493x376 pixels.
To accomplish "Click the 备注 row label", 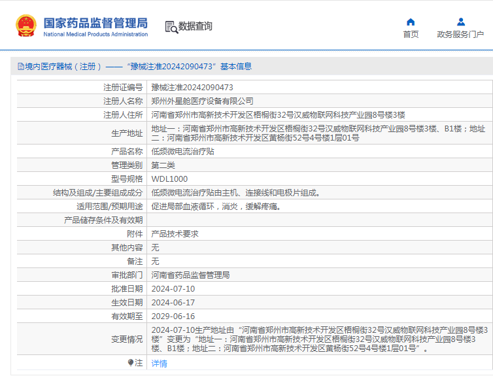I will [135, 262].
